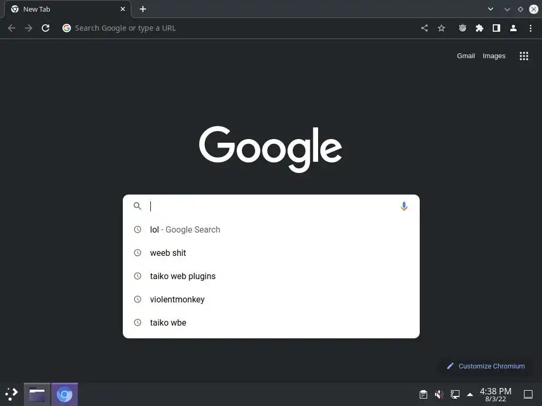
Task: Reload the page
Action: tap(46, 28)
